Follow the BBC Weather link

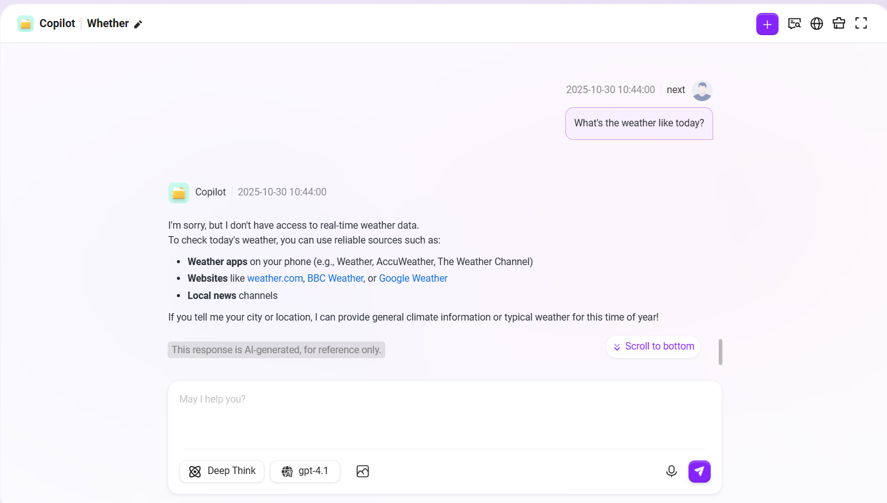click(x=335, y=279)
